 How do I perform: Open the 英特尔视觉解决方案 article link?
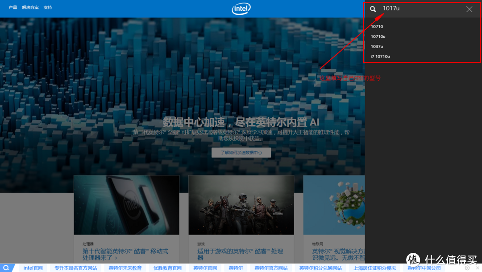338,254
